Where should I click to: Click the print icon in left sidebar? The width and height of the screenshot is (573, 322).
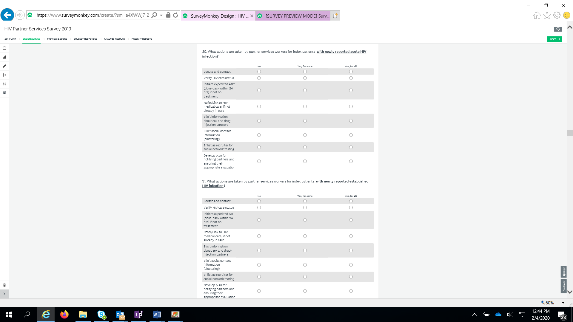point(4,285)
